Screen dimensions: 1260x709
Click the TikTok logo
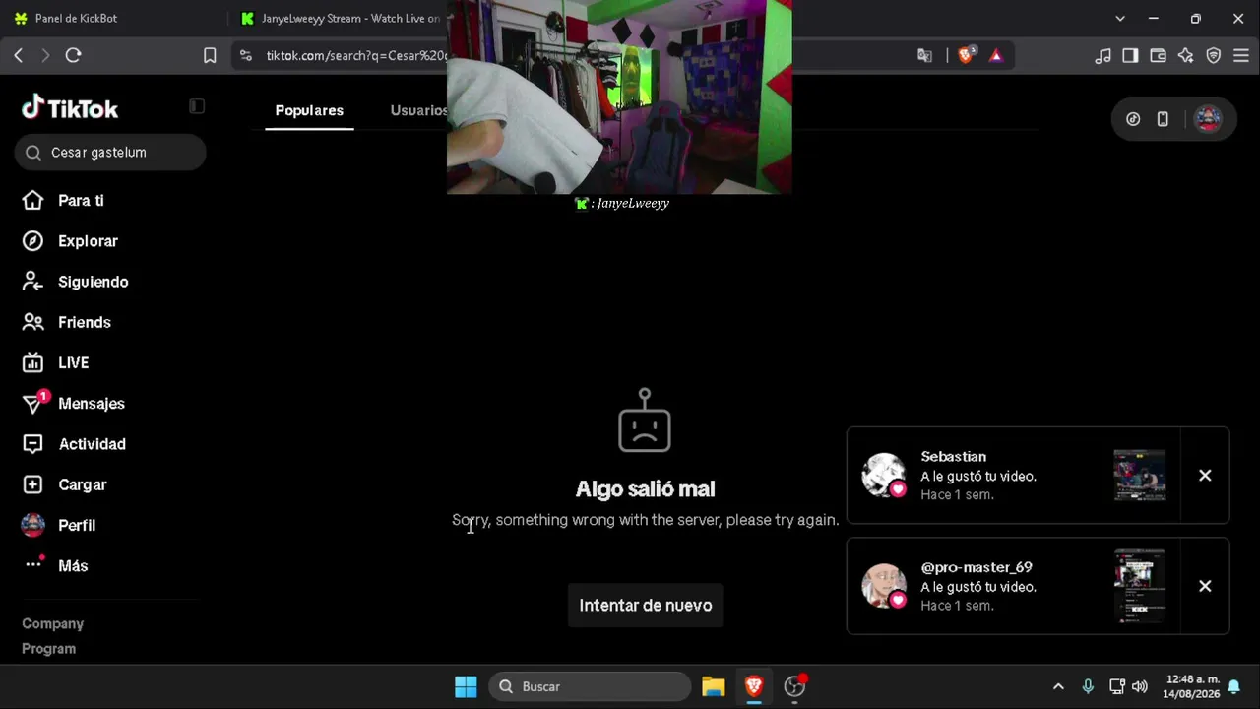point(70,108)
